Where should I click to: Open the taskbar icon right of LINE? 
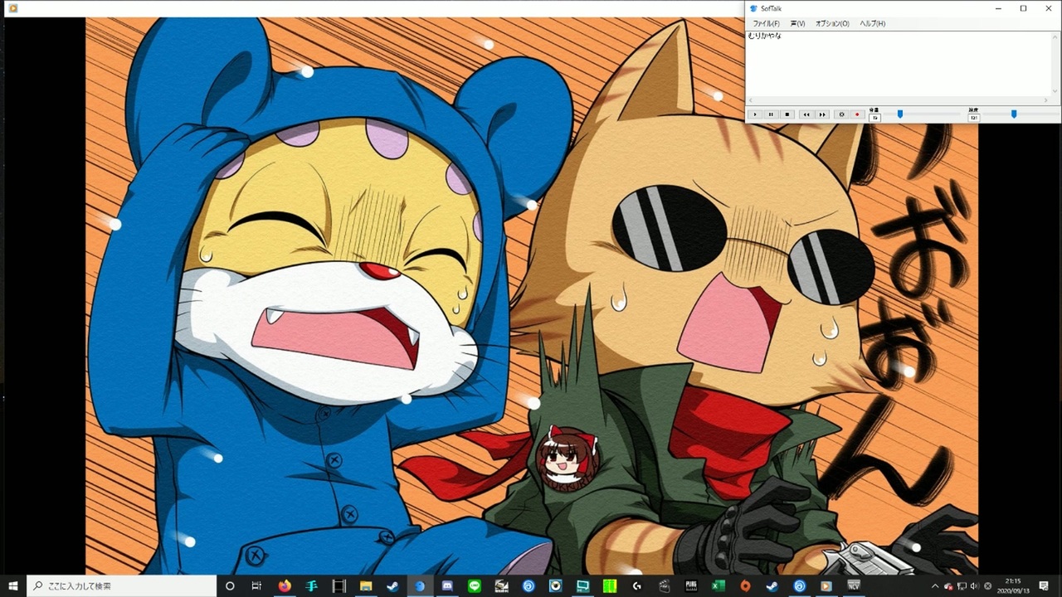[x=501, y=586]
